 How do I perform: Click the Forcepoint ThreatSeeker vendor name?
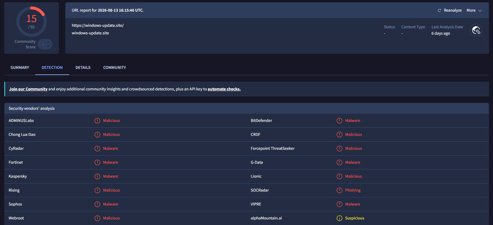(x=272, y=149)
